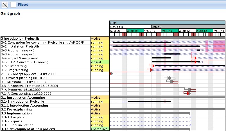Click the red start arrow on 3-6 Customizing bar
The height and width of the screenshot is (131, 226).
click(x=153, y=66)
